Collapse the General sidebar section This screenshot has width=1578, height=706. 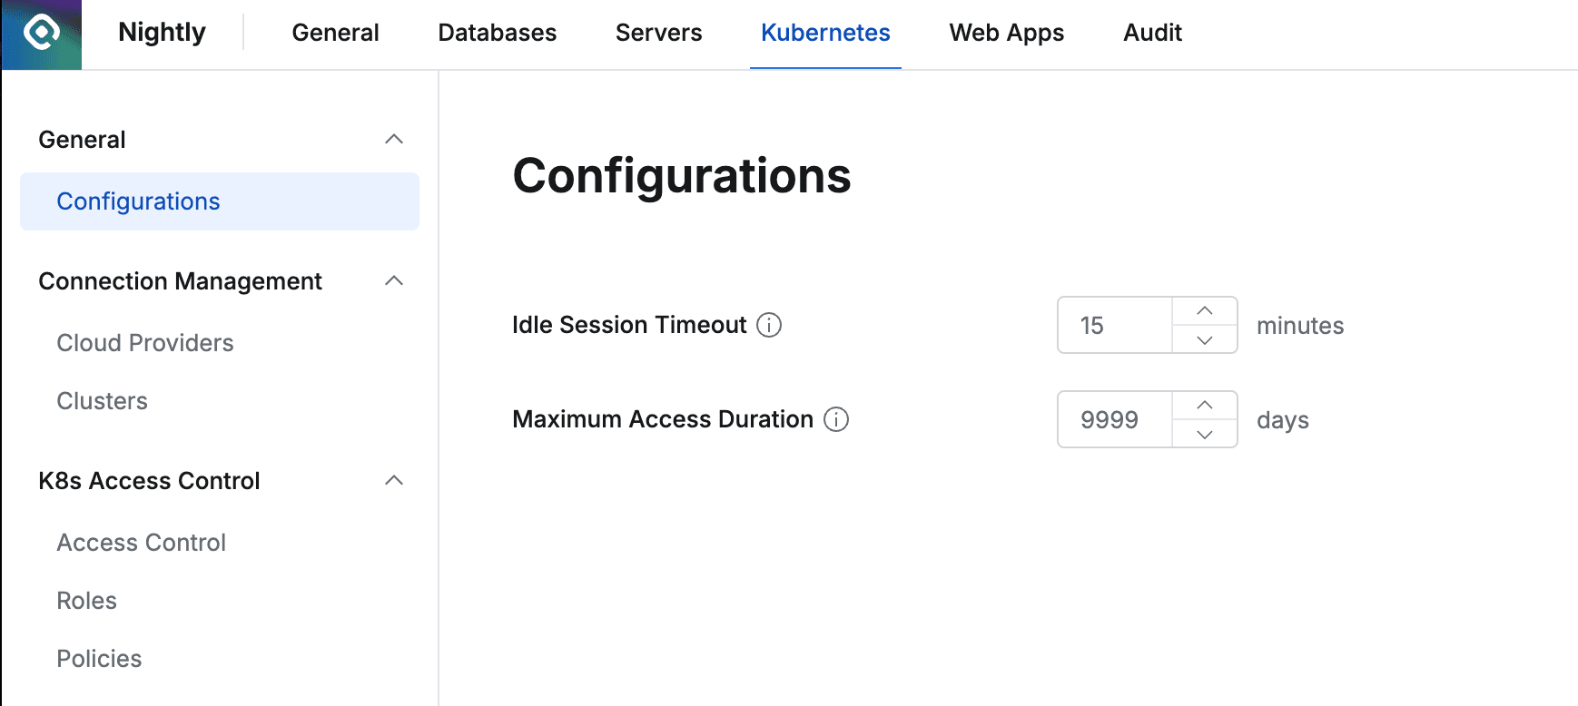pos(395,138)
